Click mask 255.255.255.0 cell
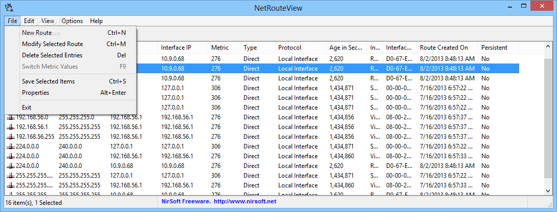The image size is (557, 212). (76, 117)
